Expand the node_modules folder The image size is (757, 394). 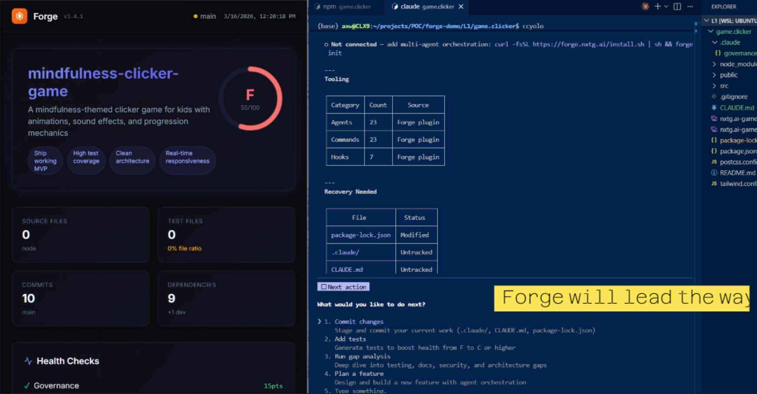tap(714, 64)
